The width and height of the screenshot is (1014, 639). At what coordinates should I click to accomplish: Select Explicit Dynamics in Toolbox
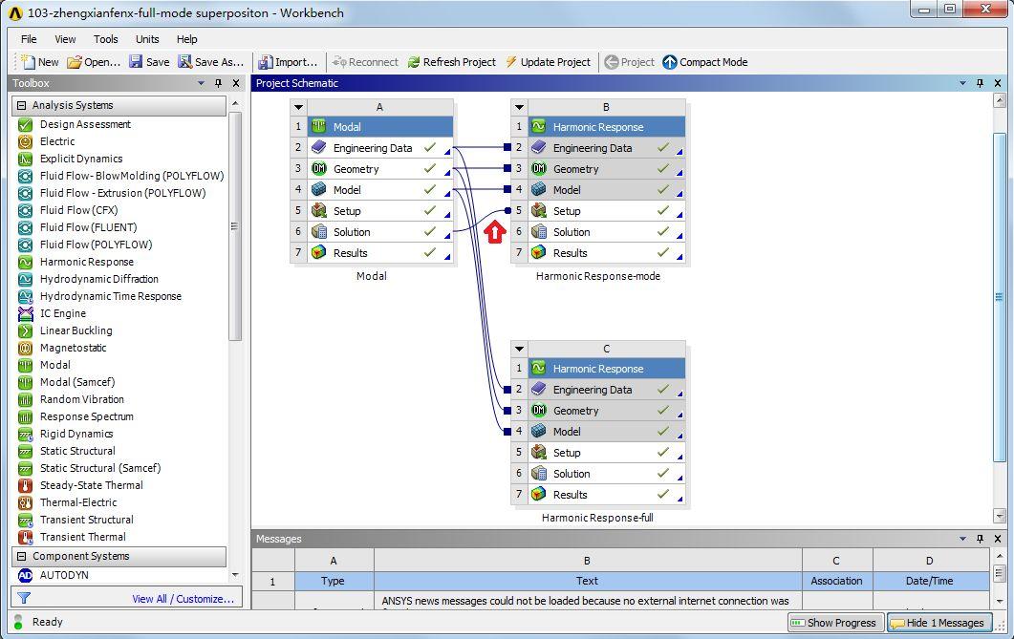81,159
